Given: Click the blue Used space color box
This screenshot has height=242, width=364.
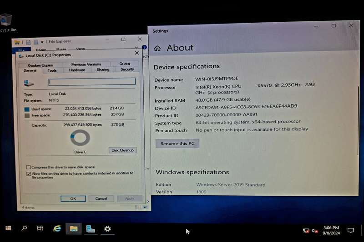Looking at the screenshot, I should click(27, 109).
